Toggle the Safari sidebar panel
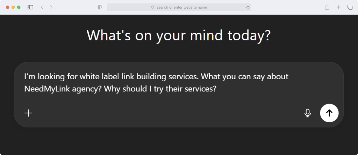 tap(30, 7)
